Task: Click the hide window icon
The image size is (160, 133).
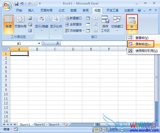Action: coord(88,24)
